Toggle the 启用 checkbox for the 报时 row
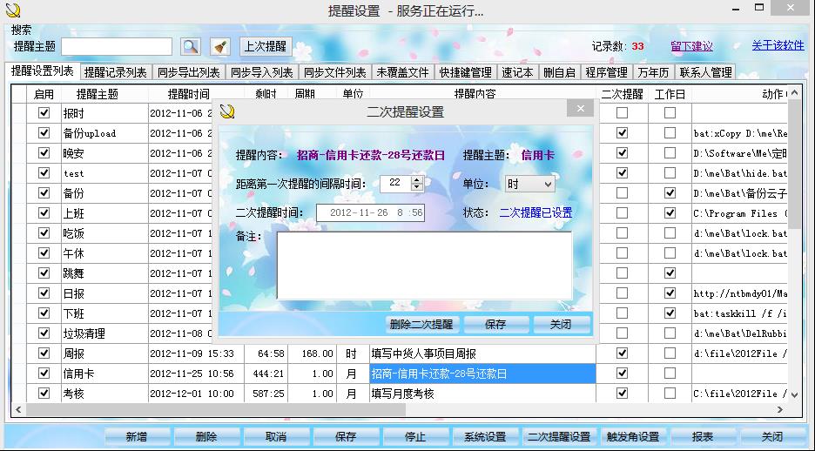This screenshot has height=451, width=815. click(44, 113)
